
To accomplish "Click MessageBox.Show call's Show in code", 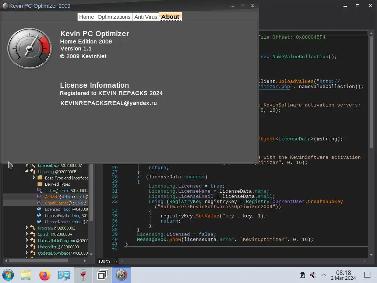I will tap(175, 240).
